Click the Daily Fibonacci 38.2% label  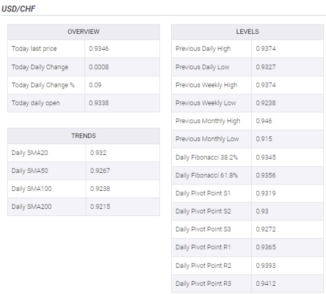click(x=207, y=157)
